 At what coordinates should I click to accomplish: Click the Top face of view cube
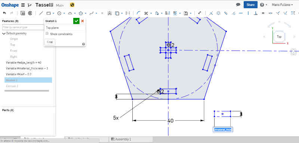click(279, 36)
